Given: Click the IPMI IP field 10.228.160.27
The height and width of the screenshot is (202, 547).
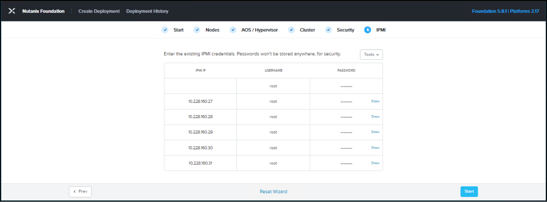Looking at the screenshot, I should coord(200,101).
